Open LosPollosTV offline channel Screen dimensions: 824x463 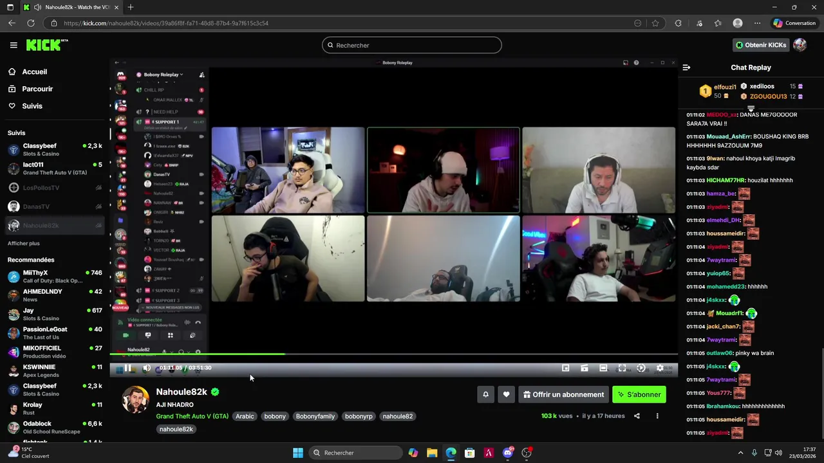55,188
